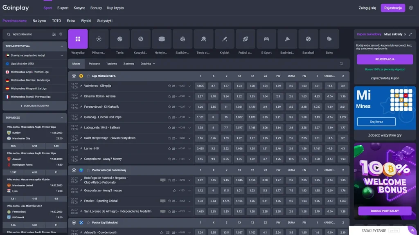The height and width of the screenshot is (235, 419).
Task: Switch to the TOTO tab
Action: click(56, 21)
